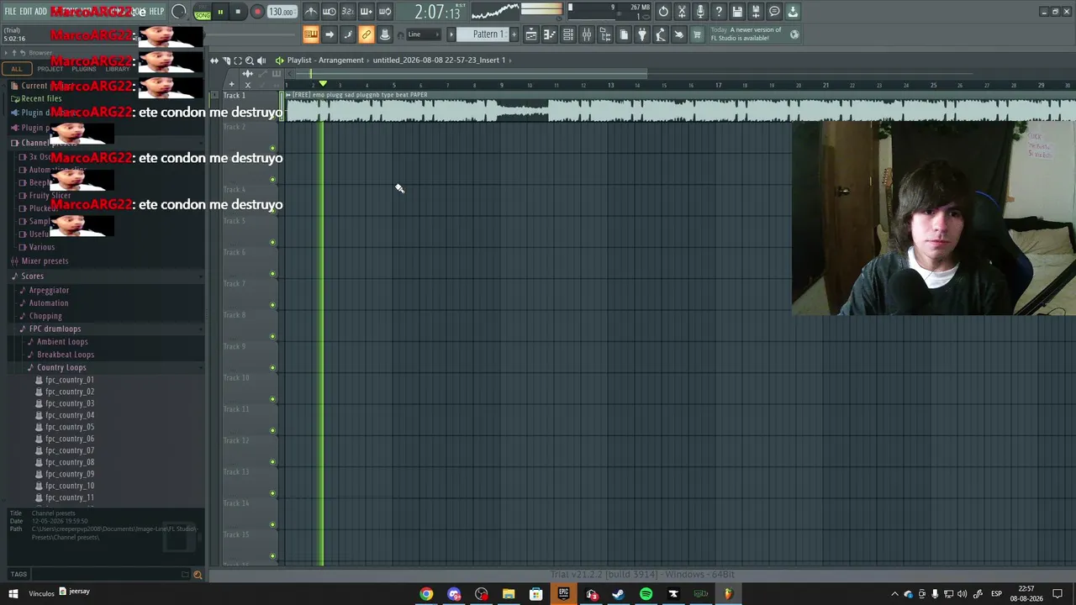Image resolution: width=1076 pixels, height=605 pixels.
Task: Click the undo history icon
Action: [663, 12]
